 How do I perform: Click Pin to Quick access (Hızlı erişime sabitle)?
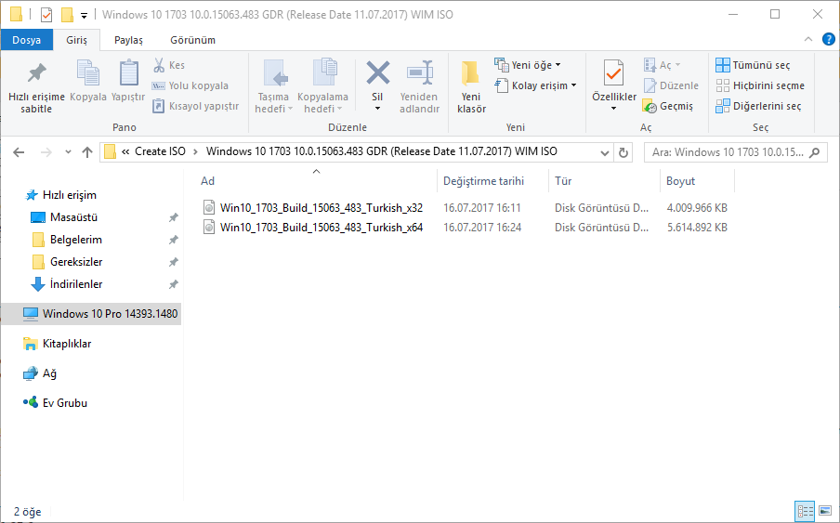(x=36, y=86)
